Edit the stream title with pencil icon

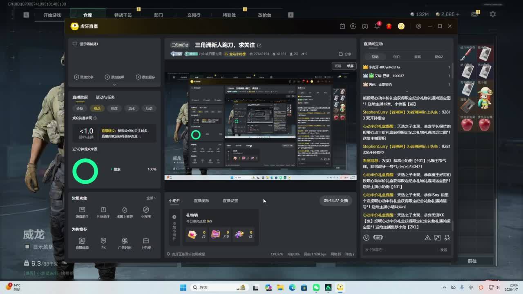(x=259, y=45)
